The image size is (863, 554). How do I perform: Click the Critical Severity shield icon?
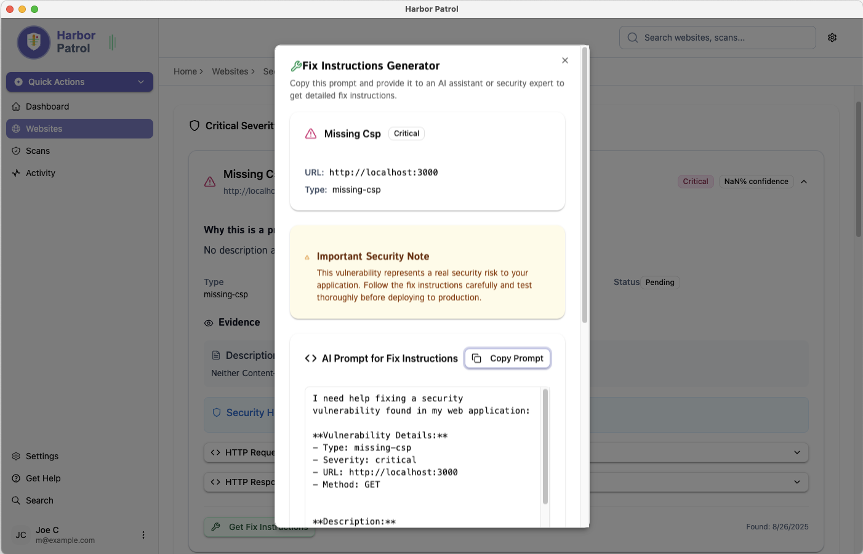pos(195,126)
